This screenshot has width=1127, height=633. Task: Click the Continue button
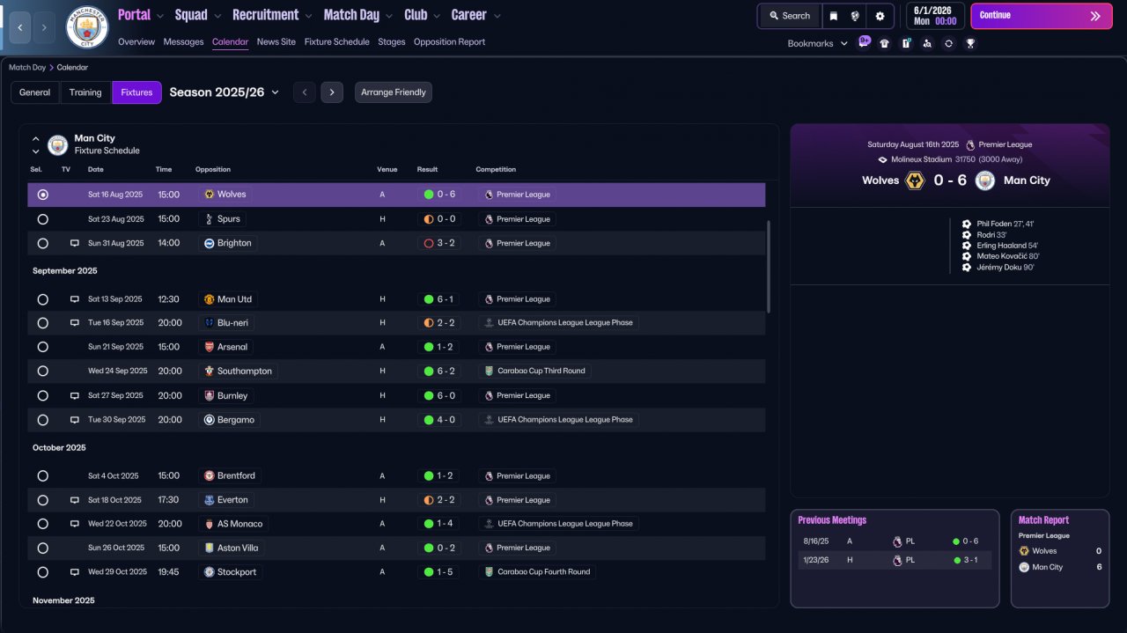pos(1041,16)
